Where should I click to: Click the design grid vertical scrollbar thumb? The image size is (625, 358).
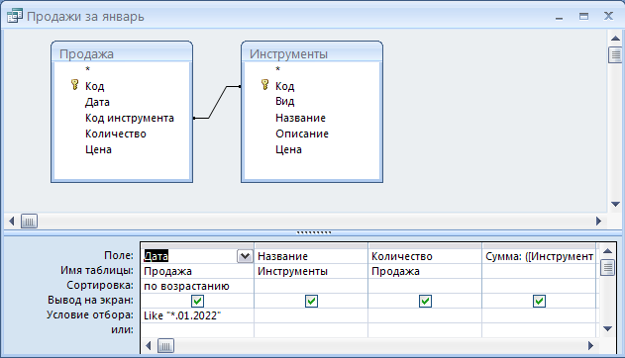[607, 267]
